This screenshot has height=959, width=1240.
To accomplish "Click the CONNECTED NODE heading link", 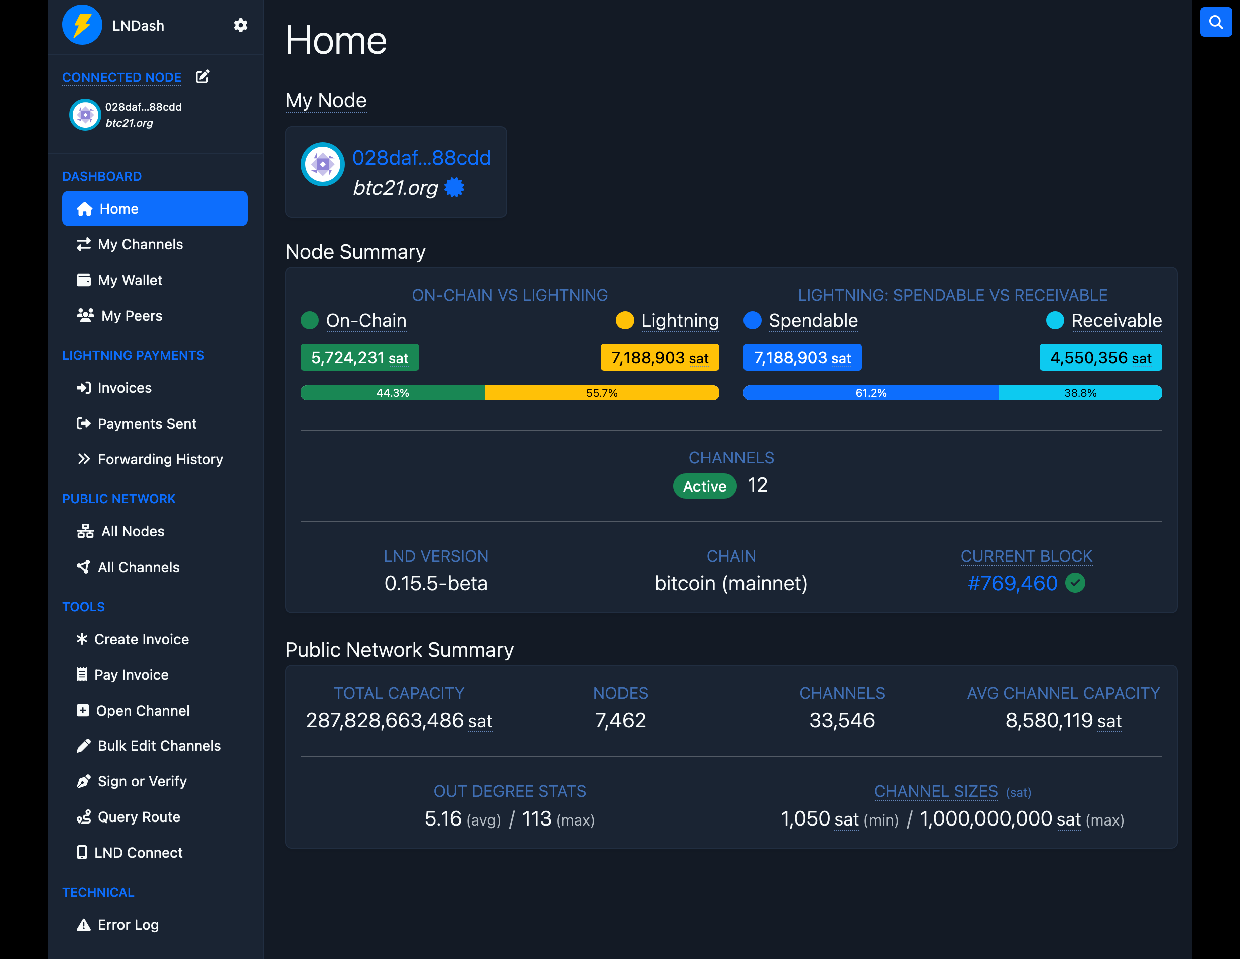I will click(x=121, y=77).
